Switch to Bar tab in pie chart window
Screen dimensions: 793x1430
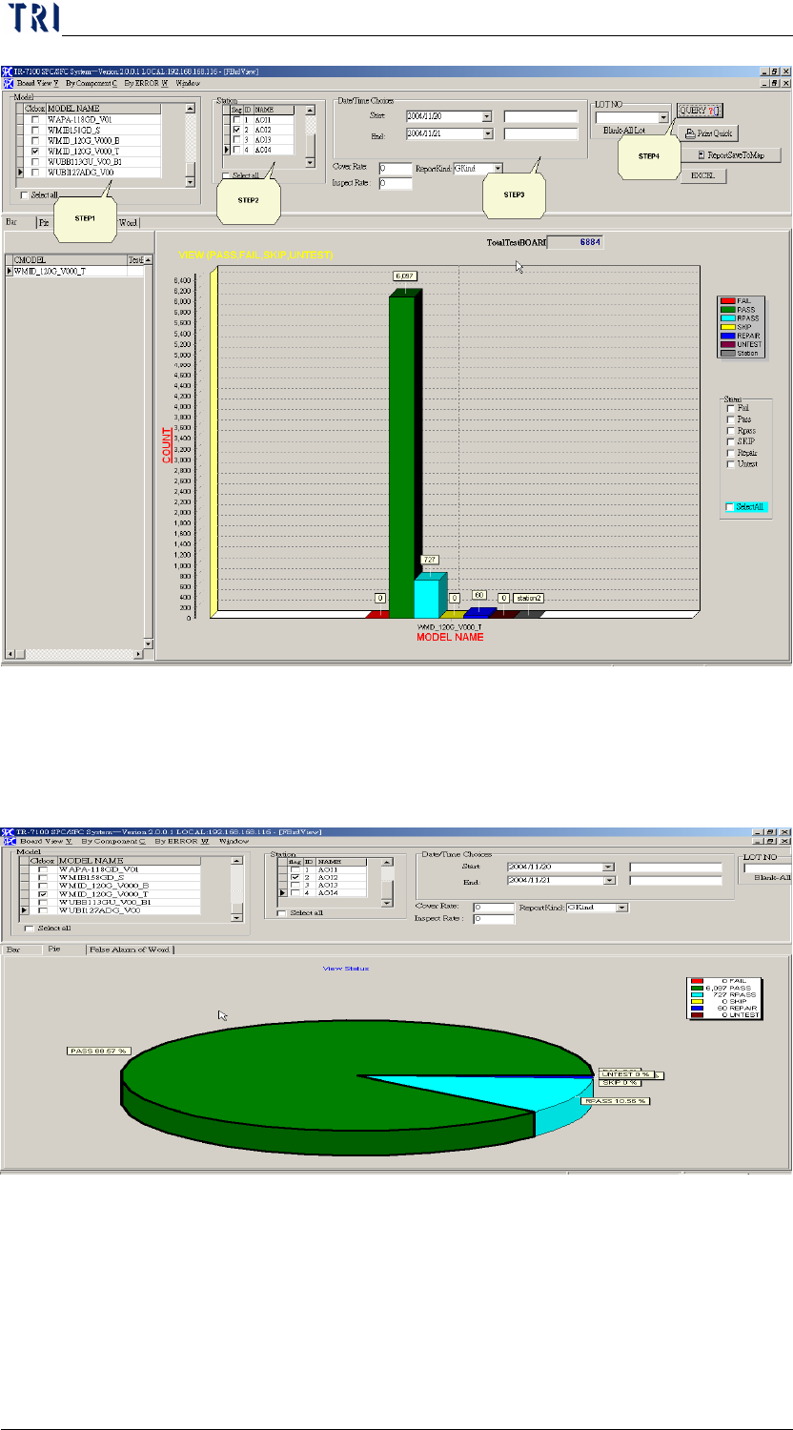14,950
